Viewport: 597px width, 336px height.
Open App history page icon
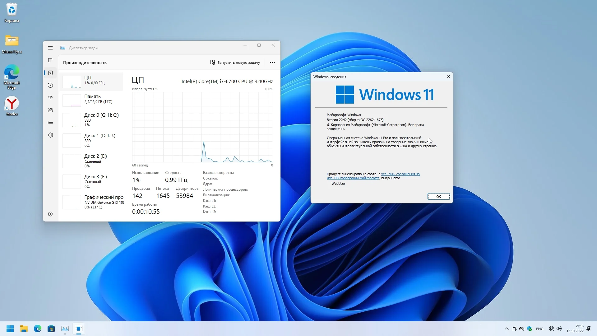(50, 85)
